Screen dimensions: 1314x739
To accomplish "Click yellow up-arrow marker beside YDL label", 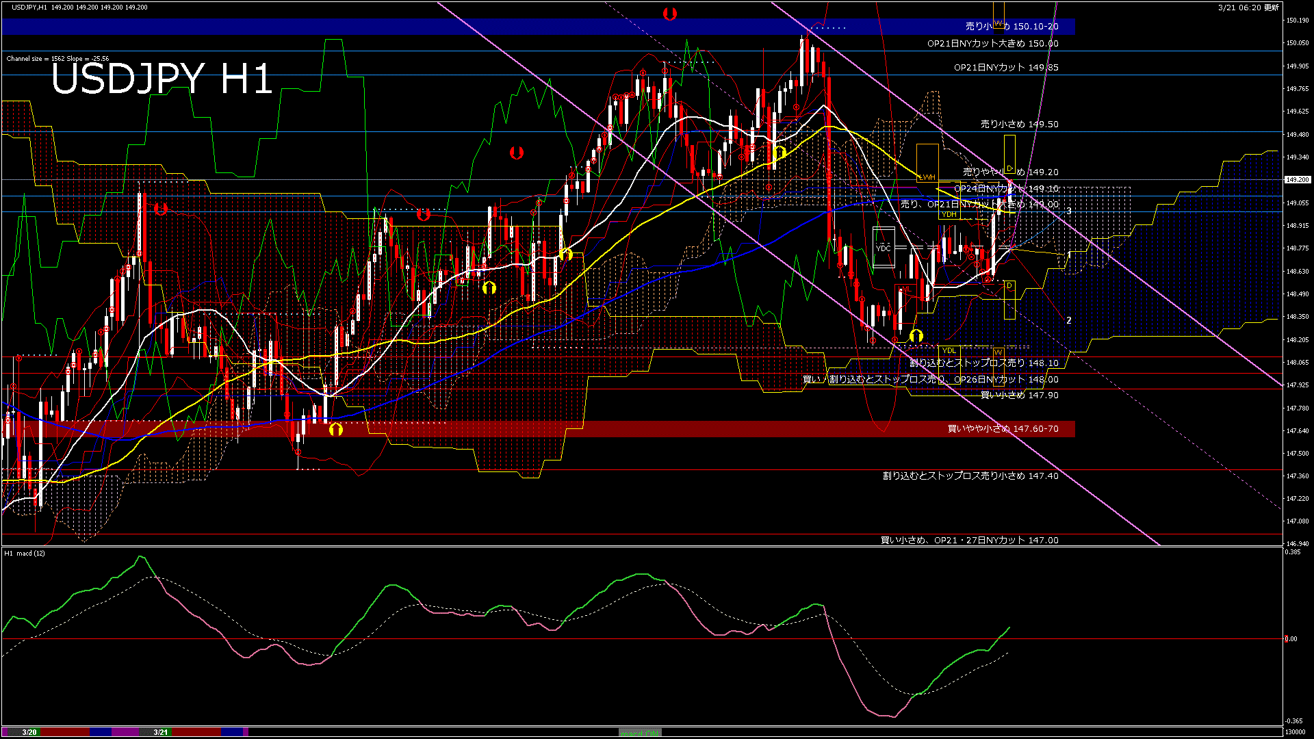I will coord(916,335).
